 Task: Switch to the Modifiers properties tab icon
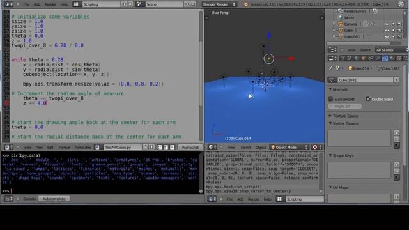click(x=378, y=58)
